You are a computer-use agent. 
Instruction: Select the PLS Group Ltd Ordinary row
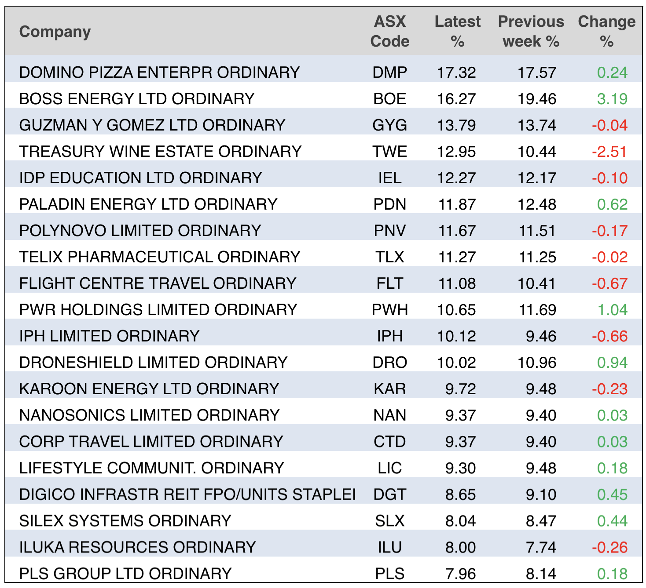[x=125, y=573]
